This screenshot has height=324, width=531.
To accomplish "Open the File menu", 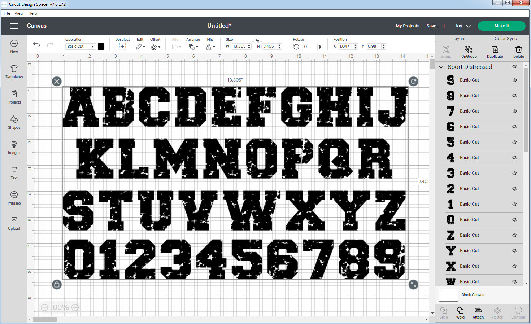I will (7, 13).
